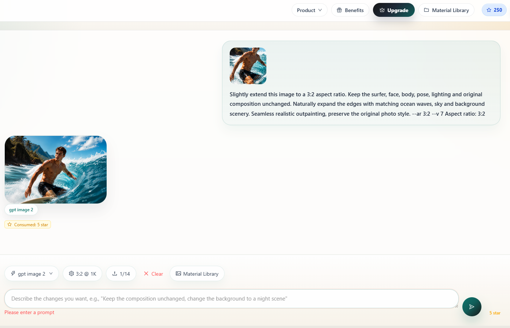Image resolution: width=510 pixels, height=328 pixels.
Task: Click the Upgrade button
Action: click(x=394, y=10)
